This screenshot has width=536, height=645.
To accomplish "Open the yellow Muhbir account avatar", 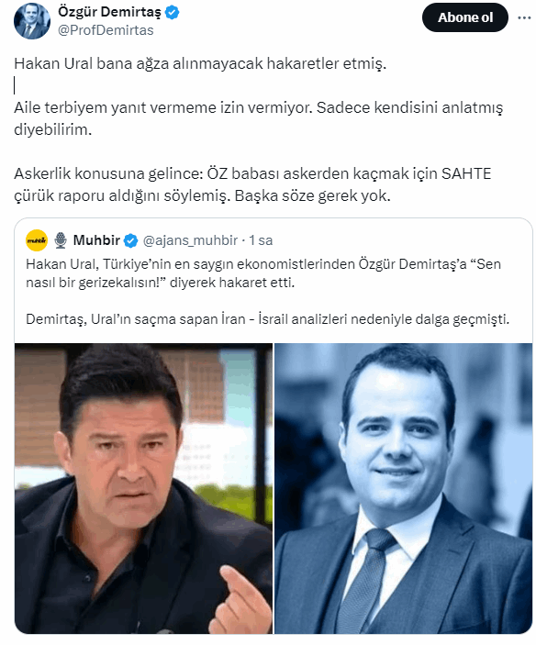I will pos(37,240).
